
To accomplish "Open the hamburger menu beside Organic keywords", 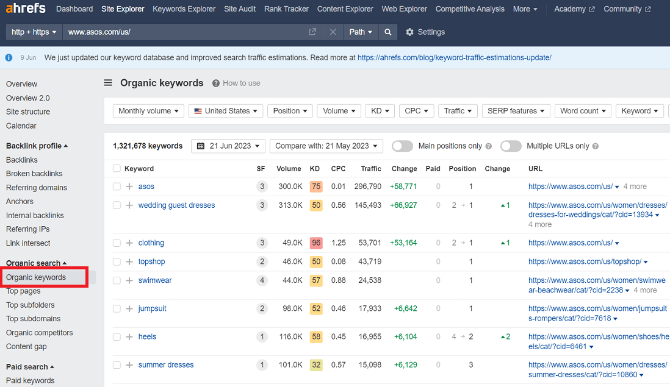I will [x=108, y=83].
